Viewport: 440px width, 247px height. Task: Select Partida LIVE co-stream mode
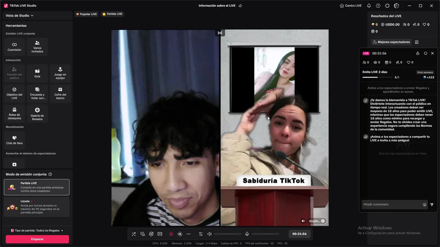[36, 187]
